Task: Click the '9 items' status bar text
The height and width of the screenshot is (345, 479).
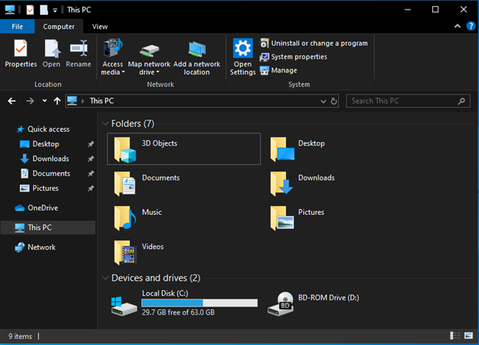Action: point(20,336)
